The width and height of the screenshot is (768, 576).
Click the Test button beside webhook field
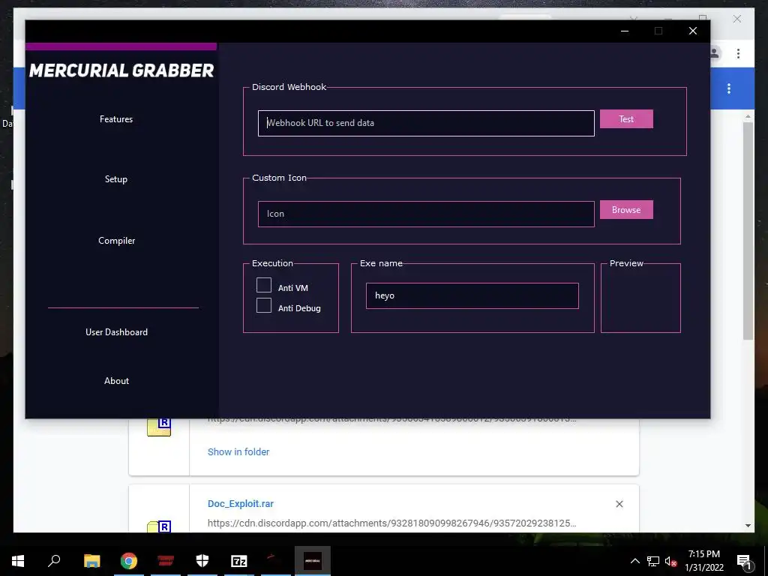pyautogui.click(x=626, y=119)
